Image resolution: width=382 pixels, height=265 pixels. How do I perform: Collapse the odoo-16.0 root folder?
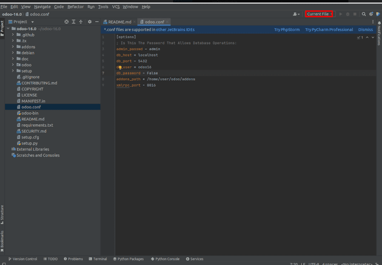[8, 29]
